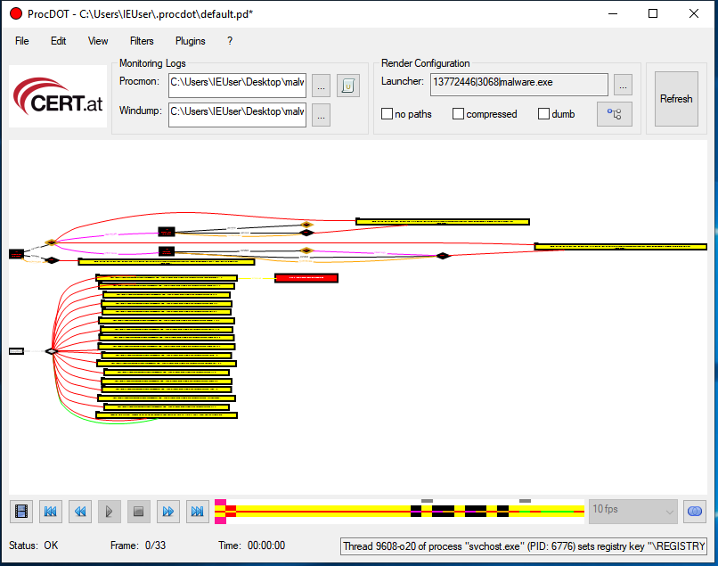The image size is (718, 566).
Task: Click the overlapping circles icon button
Action: 695,511
